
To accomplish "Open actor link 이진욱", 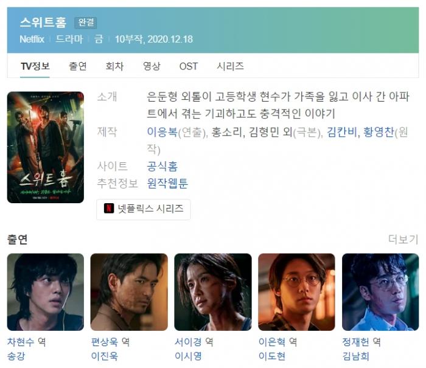I will point(104,356).
